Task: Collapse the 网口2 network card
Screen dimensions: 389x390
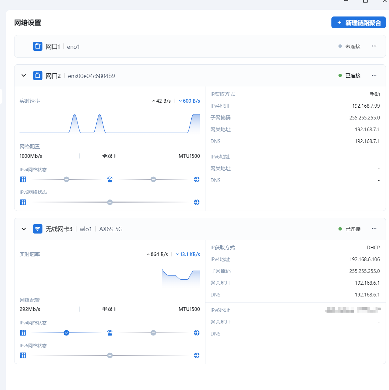Action: [x=24, y=76]
